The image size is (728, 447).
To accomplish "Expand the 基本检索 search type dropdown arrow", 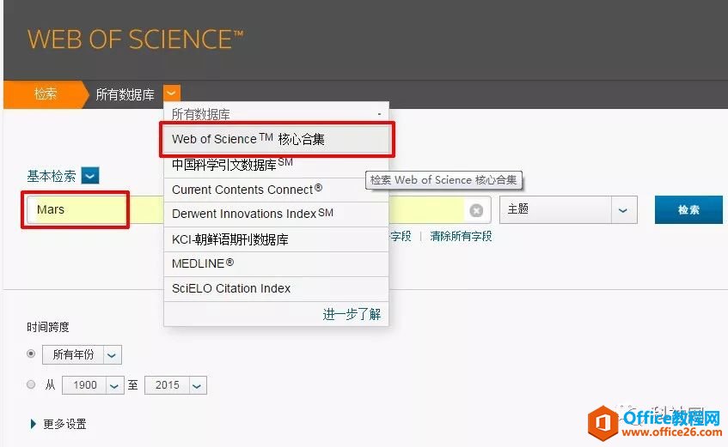I will [90, 176].
